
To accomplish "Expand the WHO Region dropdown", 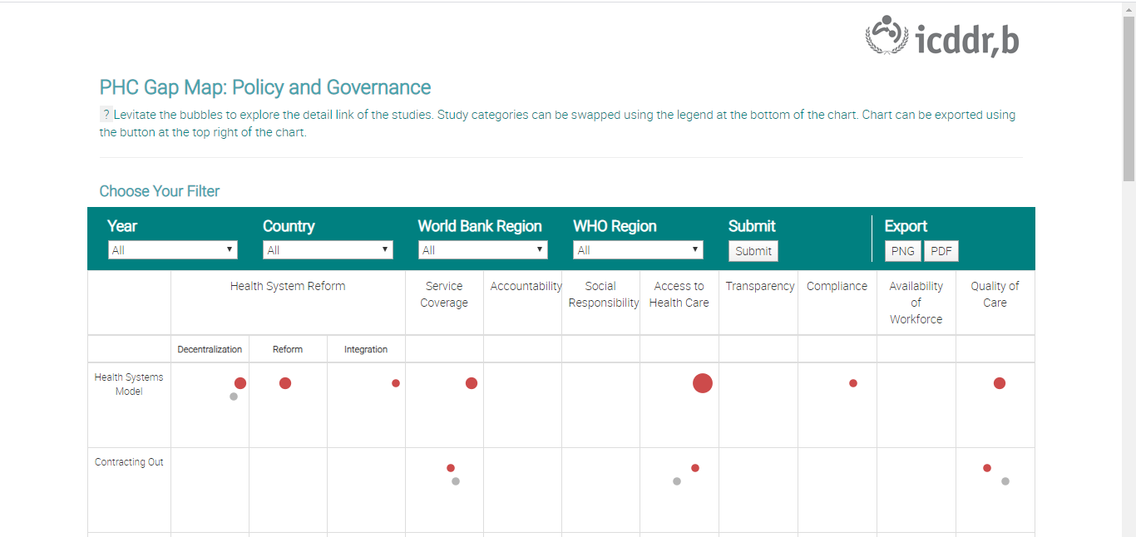I will [x=638, y=250].
